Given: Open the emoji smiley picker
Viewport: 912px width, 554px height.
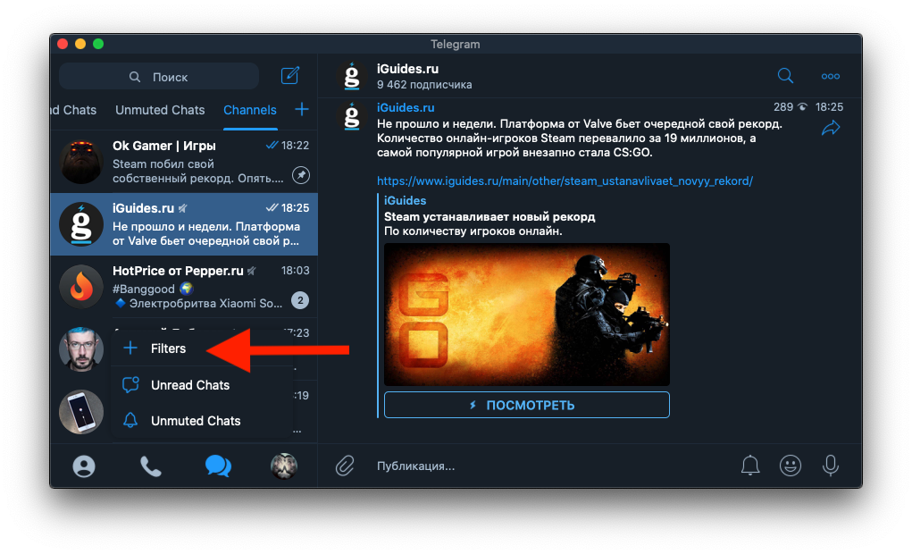Looking at the screenshot, I should click(x=790, y=466).
